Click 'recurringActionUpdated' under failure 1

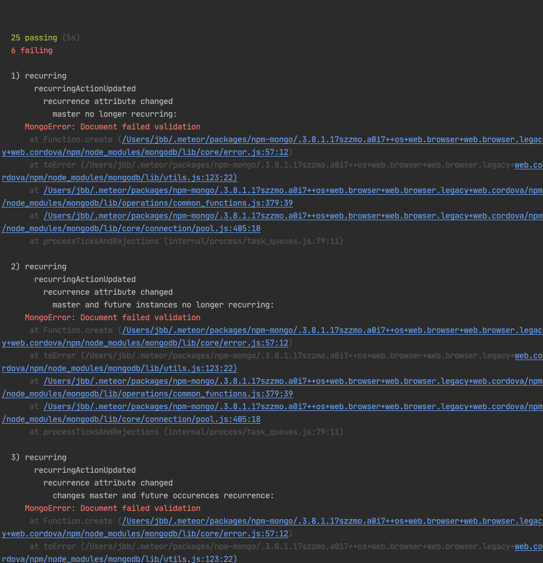pos(85,88)
